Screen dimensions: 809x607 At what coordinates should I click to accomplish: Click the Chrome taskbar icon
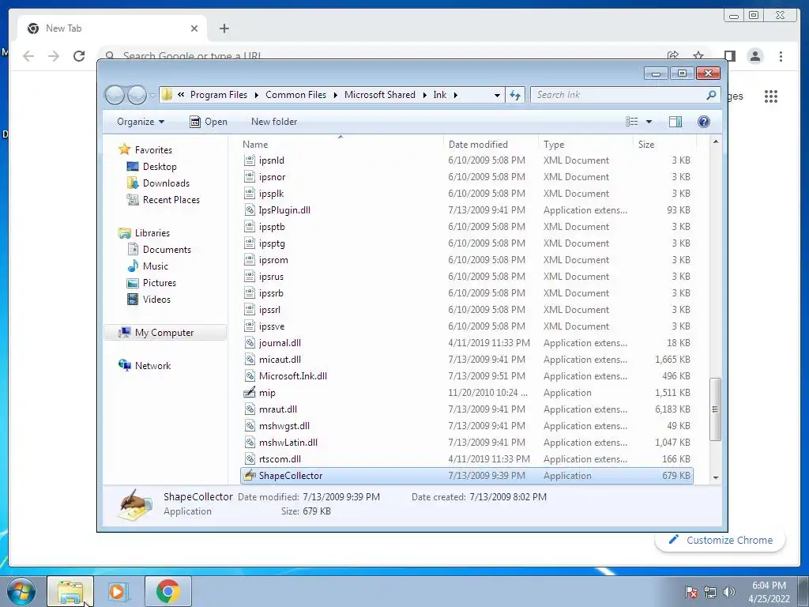pyautogui.click(x=168, y=591)
